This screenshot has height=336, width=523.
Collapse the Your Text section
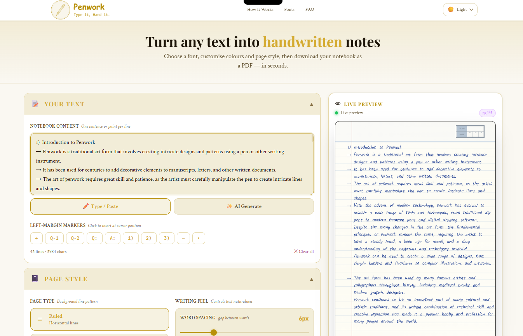point(312,104)
